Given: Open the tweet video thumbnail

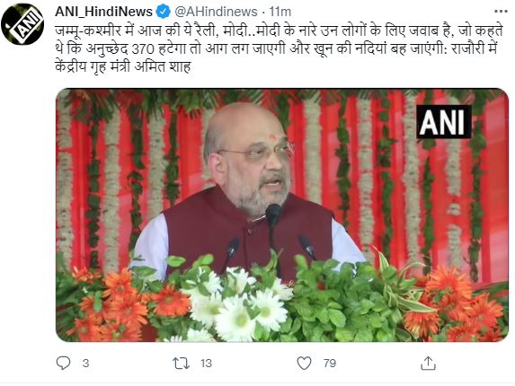Looking at the screenshot, I should coord(282,215).
